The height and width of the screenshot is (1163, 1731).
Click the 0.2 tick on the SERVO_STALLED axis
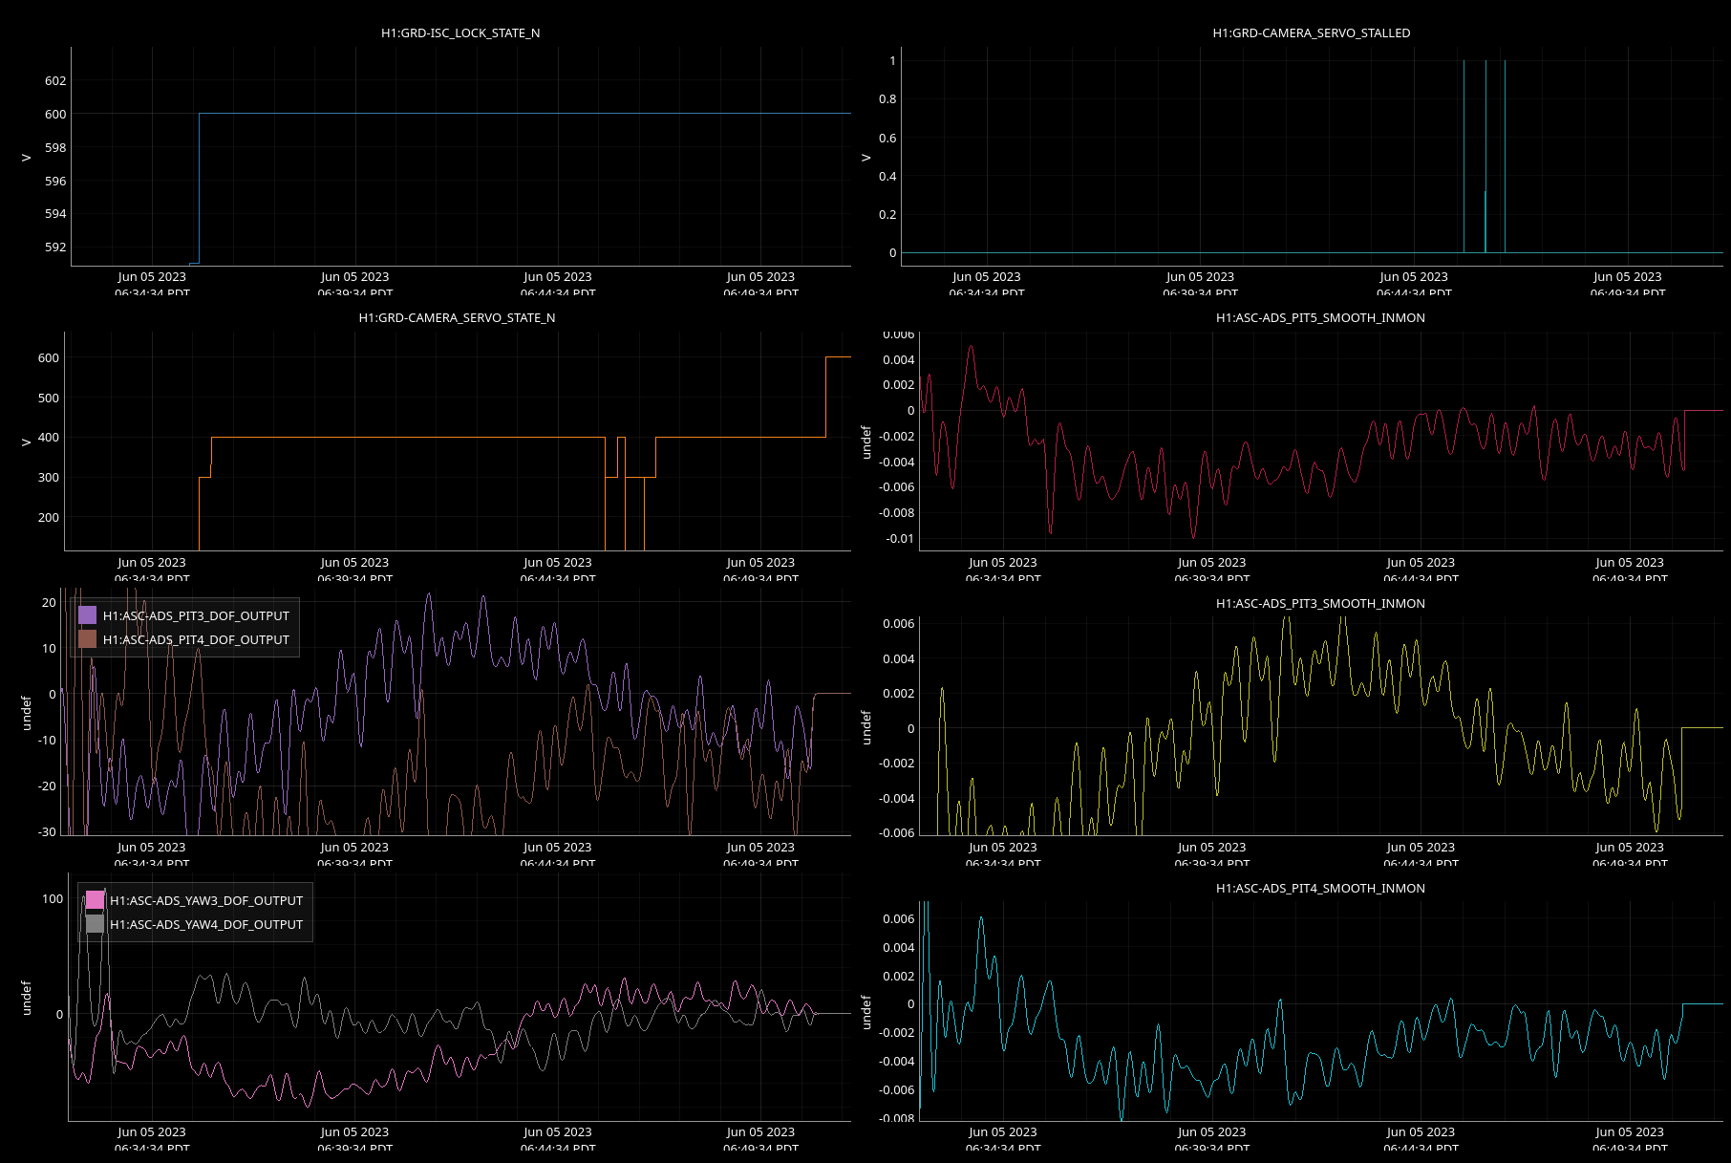click(x=887, y=214)
